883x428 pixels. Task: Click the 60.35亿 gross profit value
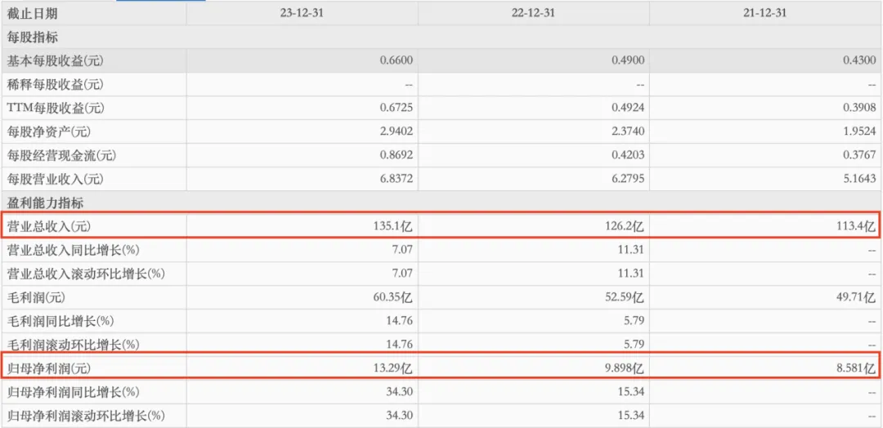click(394, 296)
